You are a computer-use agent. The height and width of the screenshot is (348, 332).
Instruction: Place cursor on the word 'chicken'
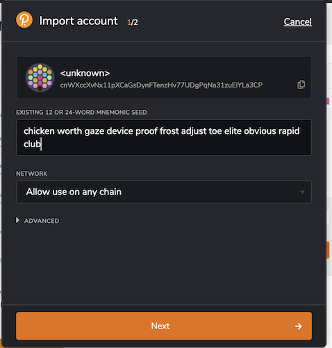pos(39,131)
